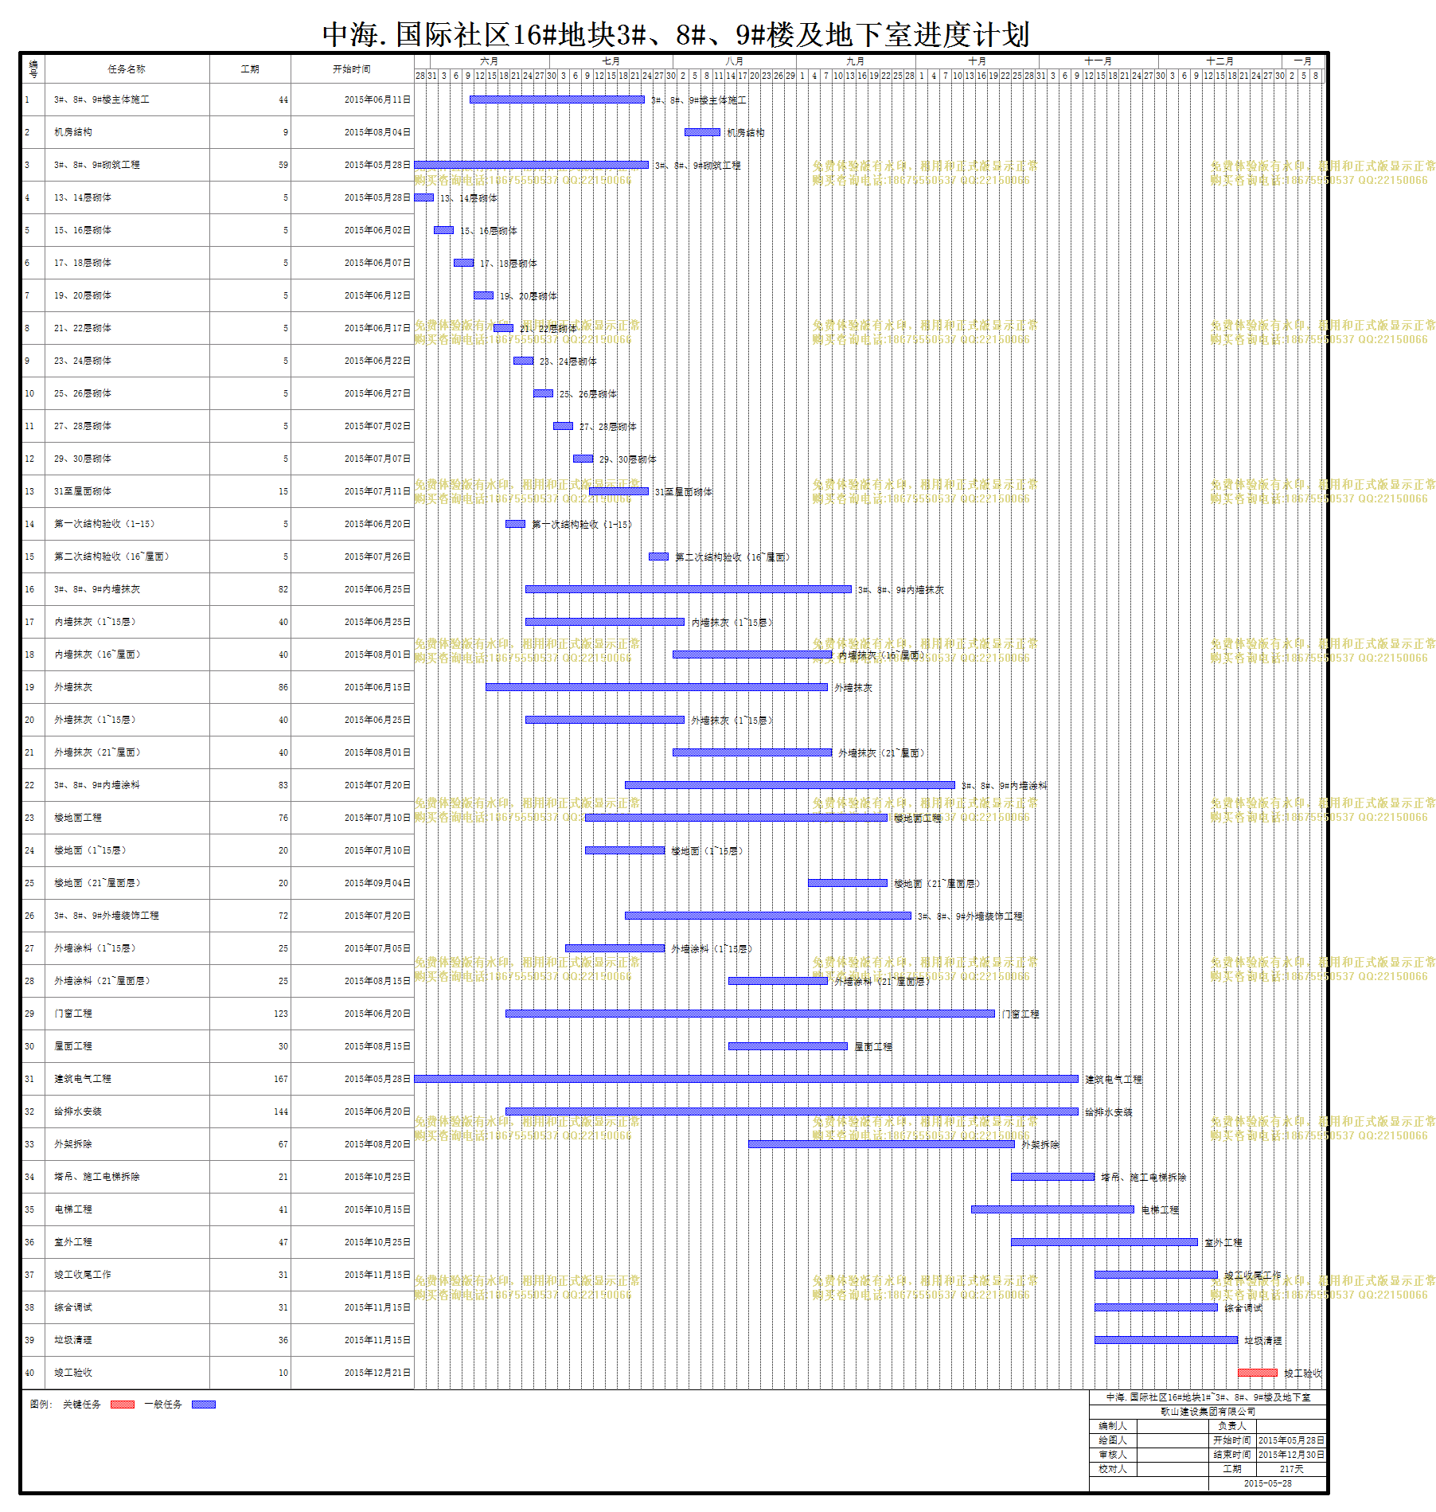Select the Gantt bar for 楼地面（21~屋面层）
1436x1512 pixels.
click(848, 883)
